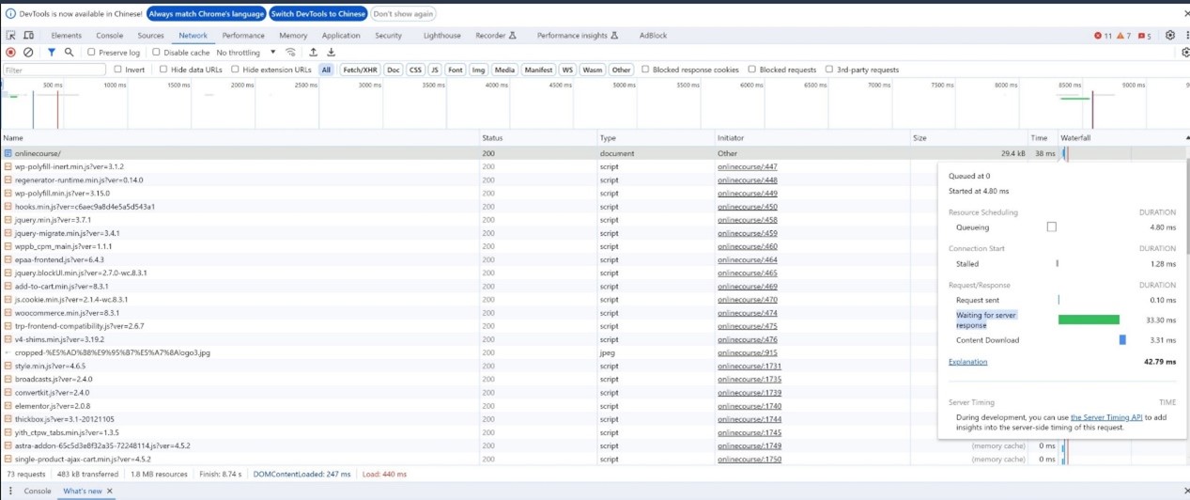Sort by the Status column header
The height and width of the screenshot is (500, 1190).
[538, 138]
